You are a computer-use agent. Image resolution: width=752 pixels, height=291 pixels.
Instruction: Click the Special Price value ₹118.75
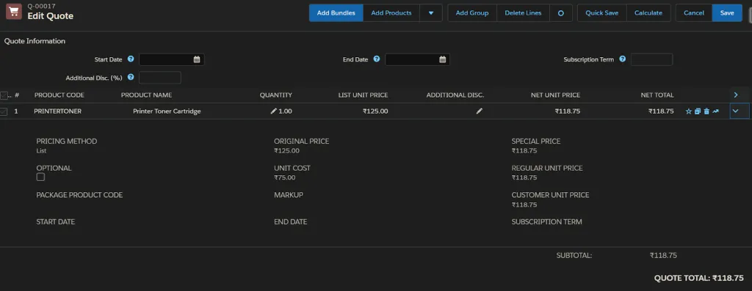[524, 151]
